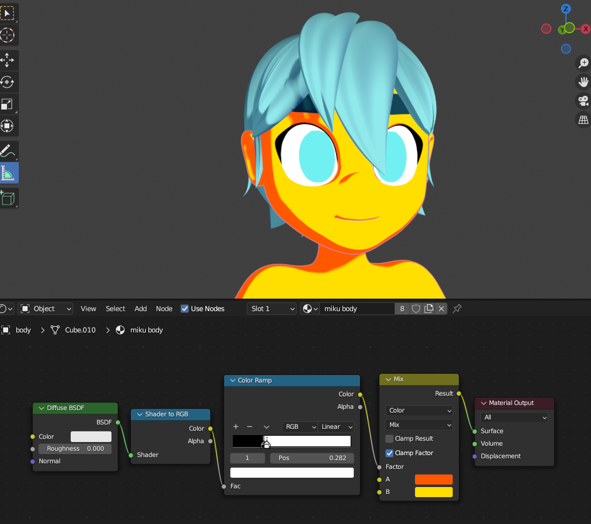
Task: Click the Color Ramp gradient stop handle
Action: click(265, 444)
